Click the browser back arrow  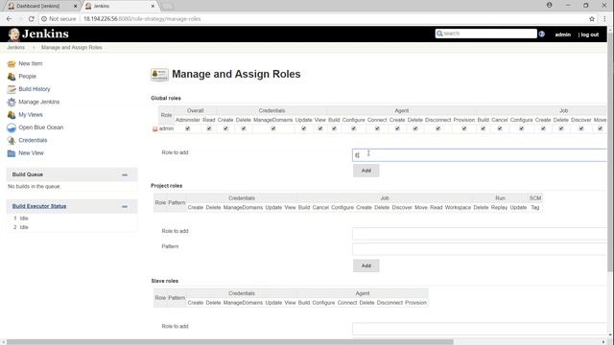point(9,19)
